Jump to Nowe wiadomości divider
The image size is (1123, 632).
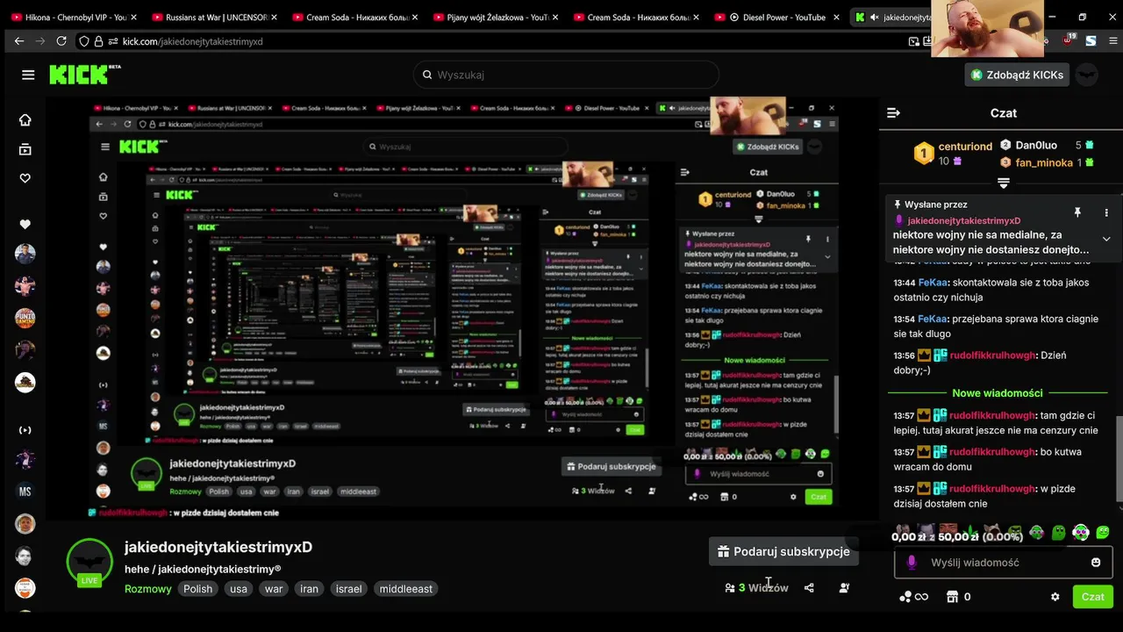point(998,393)
